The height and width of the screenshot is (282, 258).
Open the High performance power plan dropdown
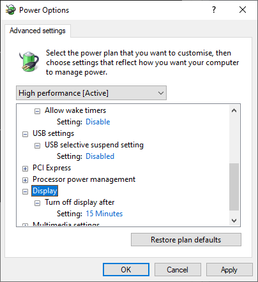91,93
